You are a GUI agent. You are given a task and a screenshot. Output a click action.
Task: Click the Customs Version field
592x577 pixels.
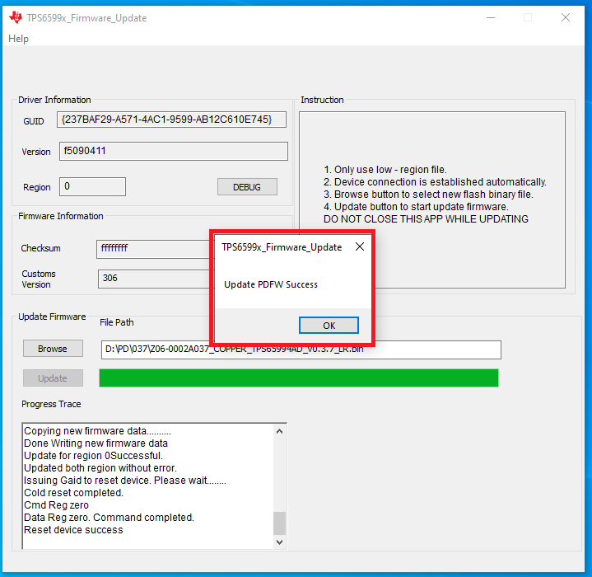pyautogui.click(x=152, y=279)
